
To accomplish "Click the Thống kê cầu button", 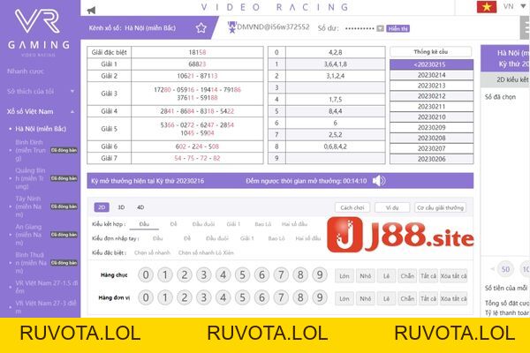I will click(x=431, y=52).
